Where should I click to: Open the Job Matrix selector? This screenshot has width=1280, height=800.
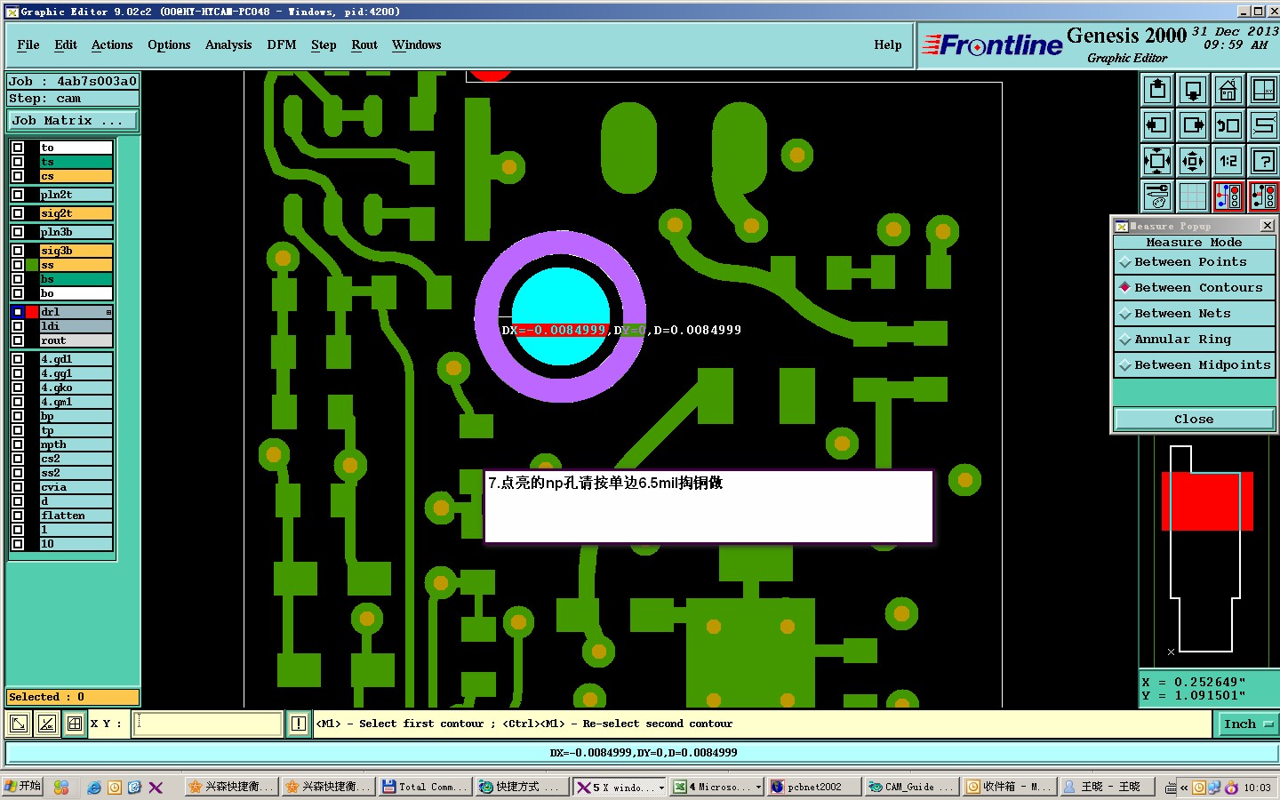tap(73, 121)
